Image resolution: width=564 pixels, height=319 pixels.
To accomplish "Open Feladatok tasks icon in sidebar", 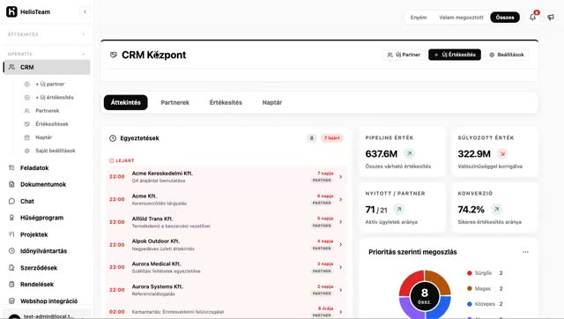I will [x=11, y=167].
